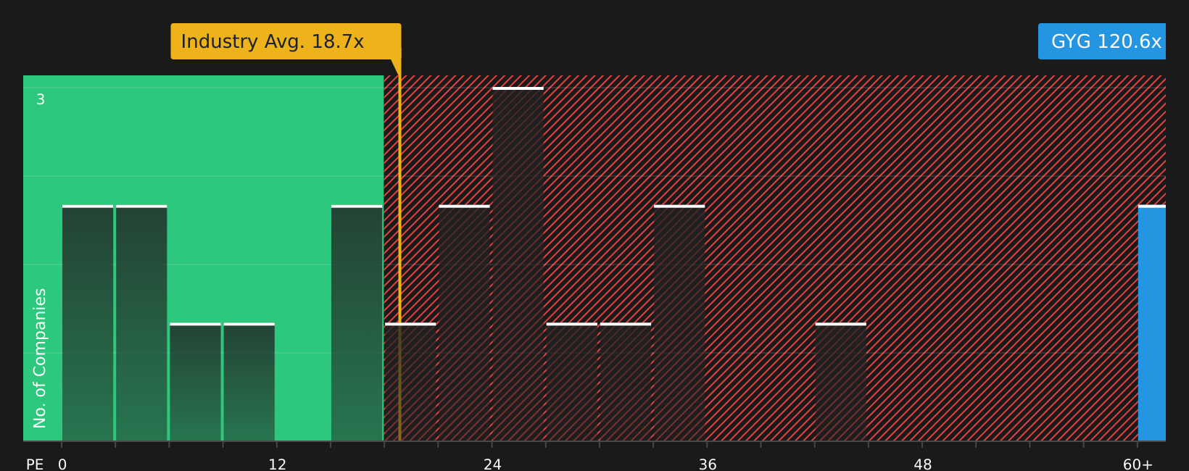Click the x-axis label 48
This screenshot has width=1189, height=471.
(x=923, y=464)
